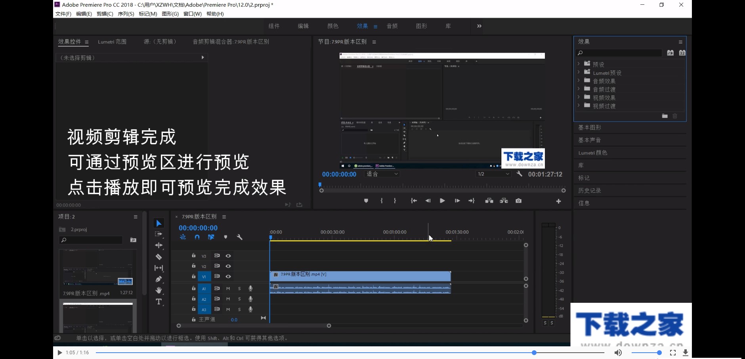
Task: Click the Export Frame camera icon
Action: [519, 201]
